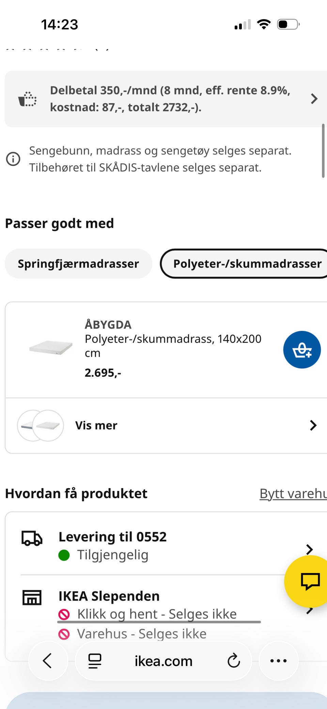Expand Delbetal payment details chevron

click(x=314, y=99)
